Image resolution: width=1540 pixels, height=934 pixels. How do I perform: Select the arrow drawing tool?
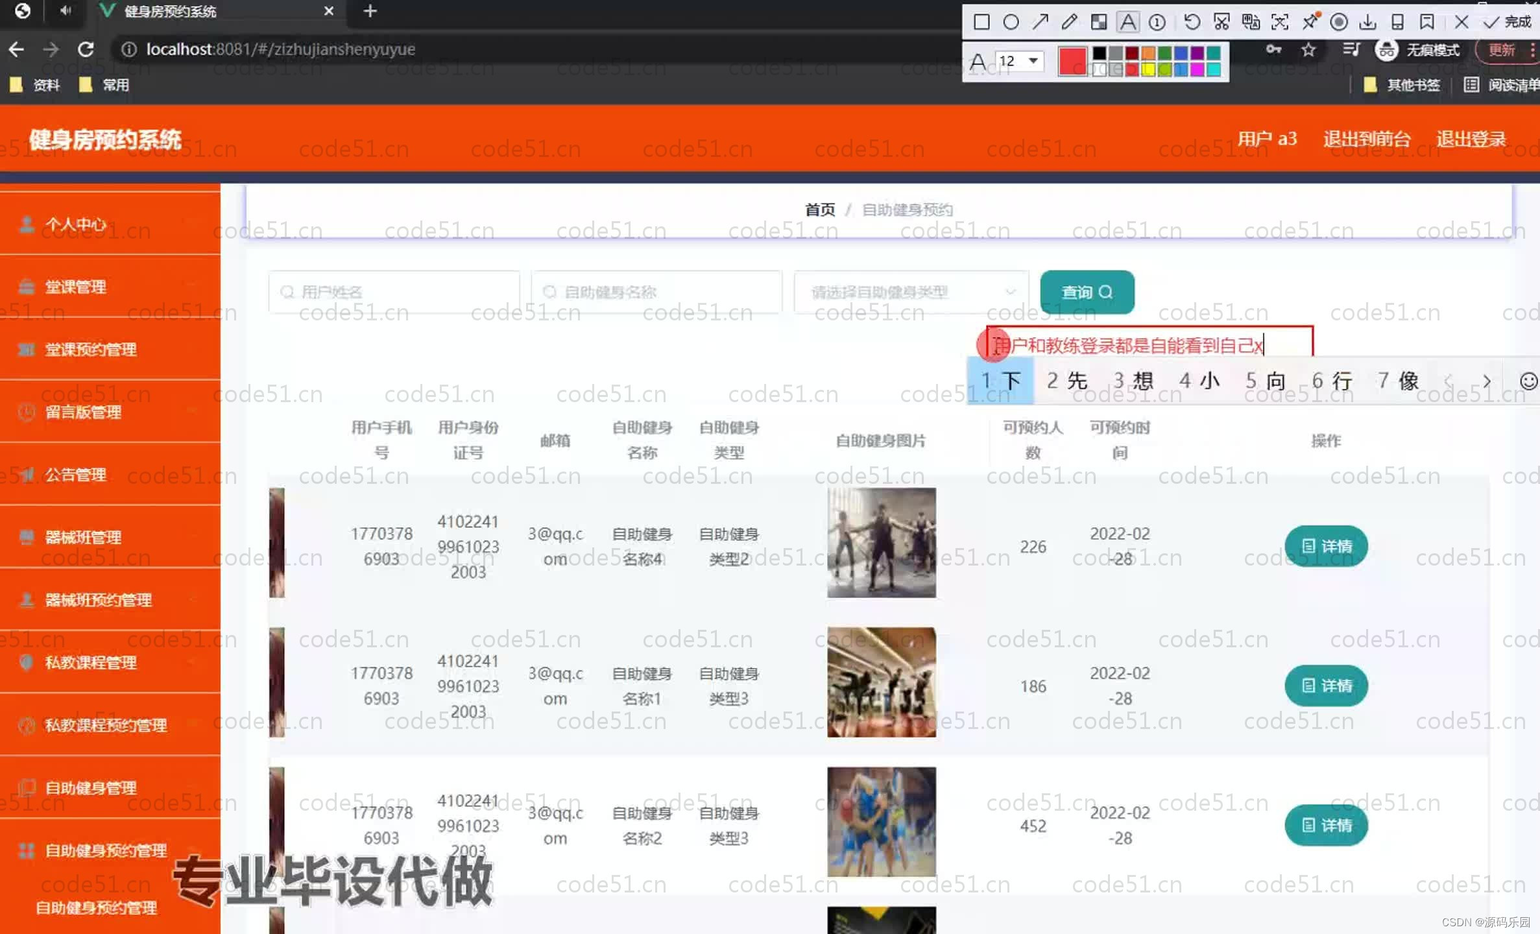1041,21
